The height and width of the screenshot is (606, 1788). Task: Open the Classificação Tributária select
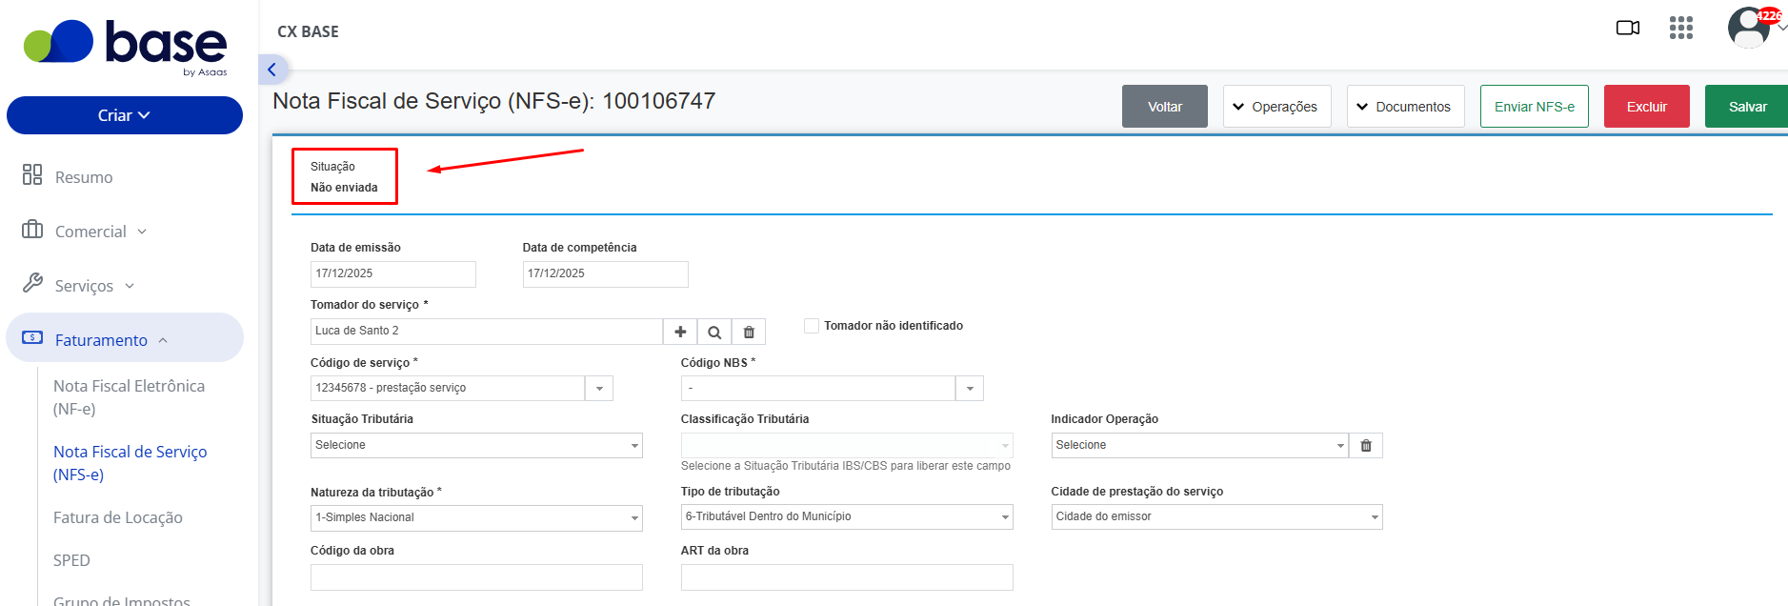coord(847,446)
